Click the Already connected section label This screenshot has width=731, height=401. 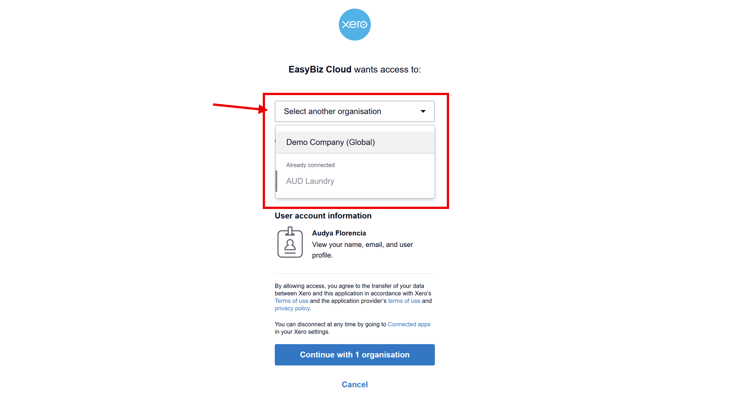(x=310, y=165)
